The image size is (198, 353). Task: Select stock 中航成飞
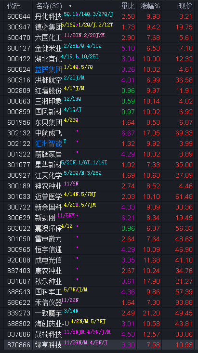click(x=49, y=133)
